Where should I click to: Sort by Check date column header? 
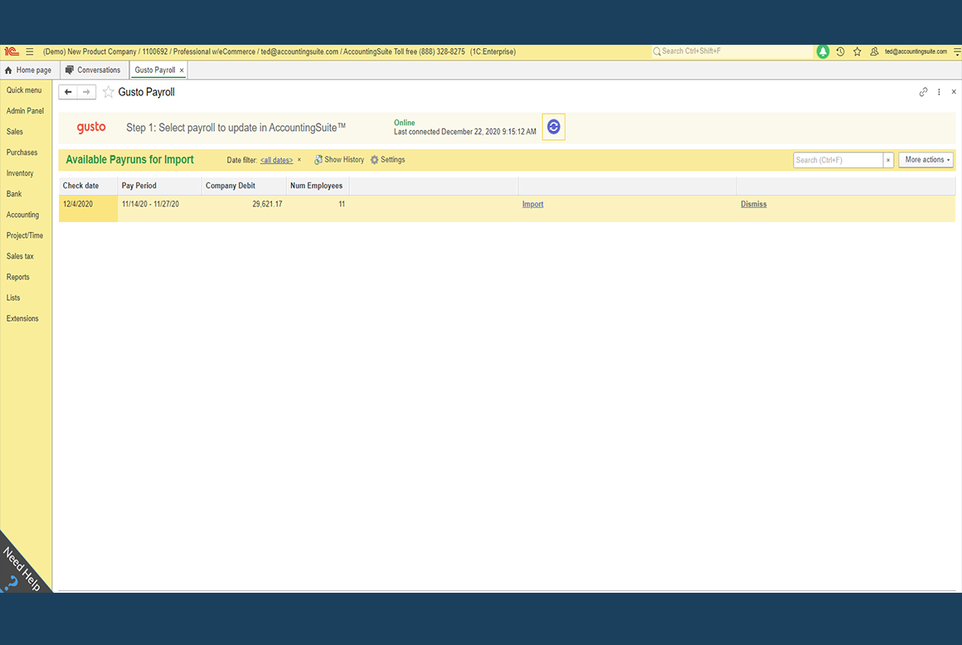[x=89, y=186]
